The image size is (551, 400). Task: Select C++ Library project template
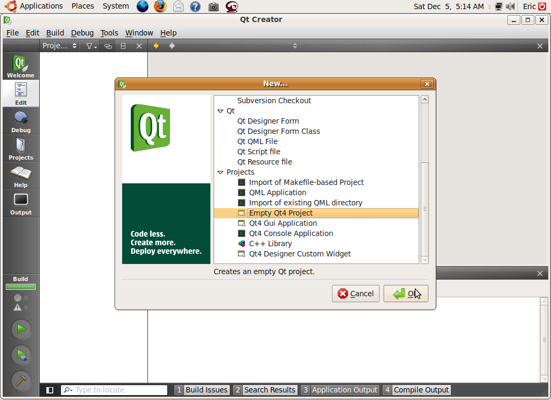[x=270, y=244]
